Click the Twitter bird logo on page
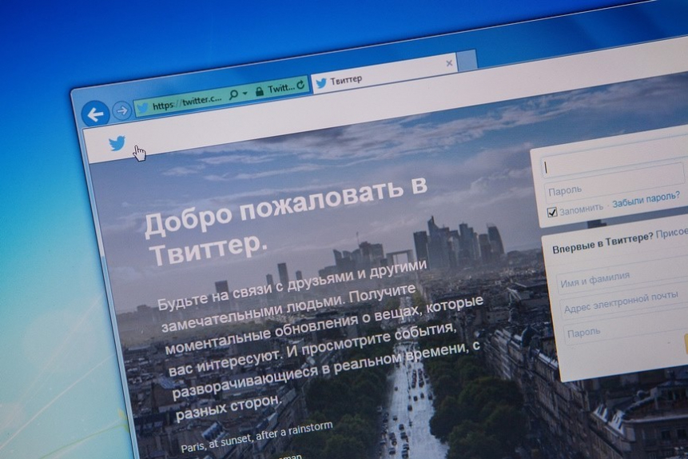The height and width of the screenshot is (459, 688). 117,143
